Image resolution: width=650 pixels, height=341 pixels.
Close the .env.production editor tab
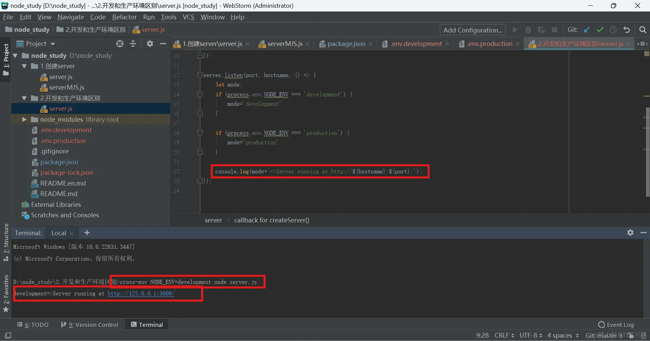518,44
